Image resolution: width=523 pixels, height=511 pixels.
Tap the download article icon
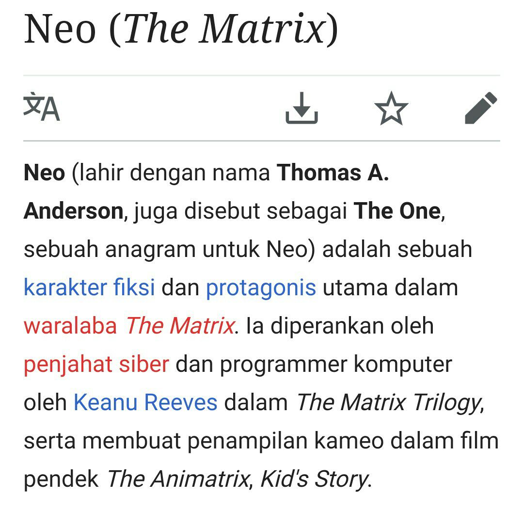(301, 108)
